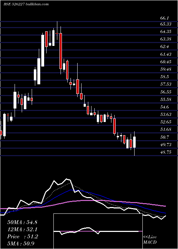Select the 58.5 price axis label
178x249 pixels.
click(164, 77)
